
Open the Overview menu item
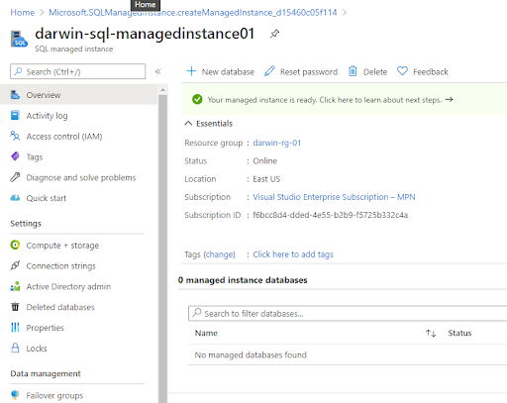78,95
